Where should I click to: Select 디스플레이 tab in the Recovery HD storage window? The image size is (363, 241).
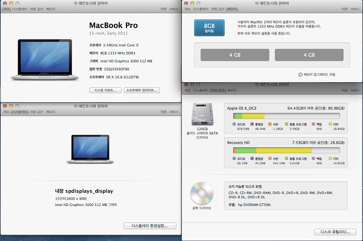pyautogui.click(x=201, y=91)
